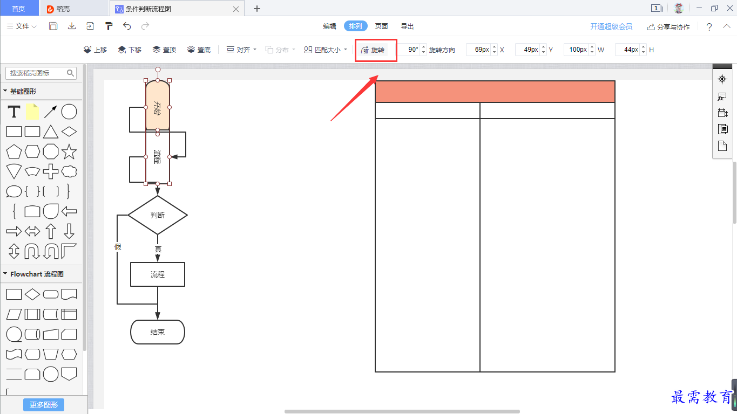Click the 上移 move up button
Viewport: 737px width, 414px height.
pyautogui.click(x=95, y=50)
